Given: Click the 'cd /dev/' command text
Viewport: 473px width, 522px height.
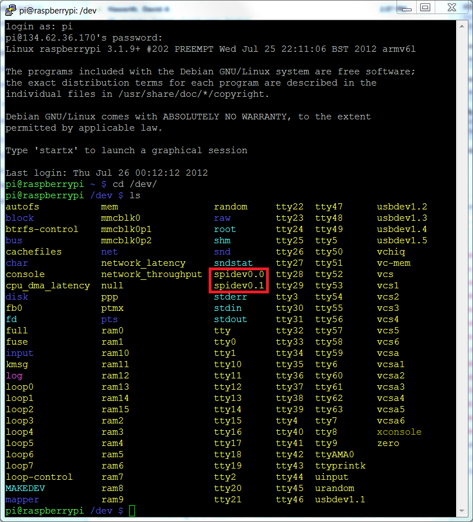Looking at the screenshot, I should pyautogui.click(x=134, y=184).
